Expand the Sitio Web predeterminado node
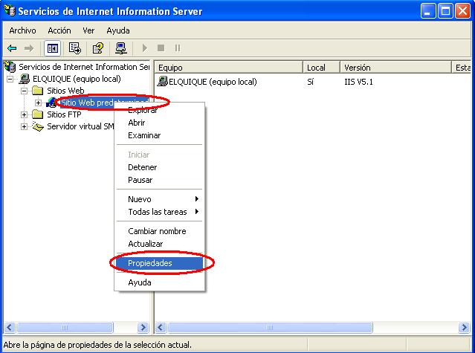The image size is (475, 353). (x=38, y=103)
